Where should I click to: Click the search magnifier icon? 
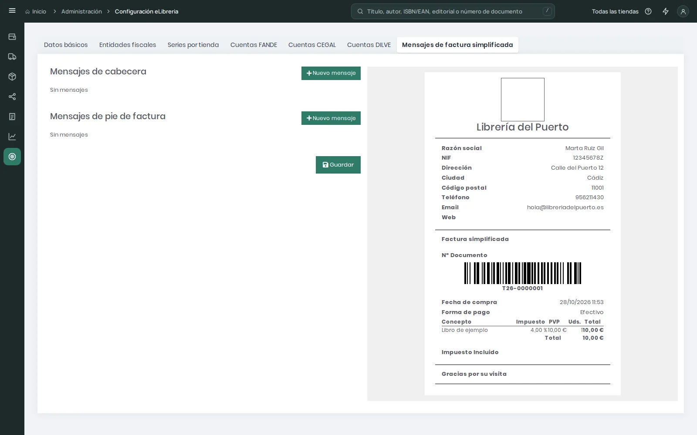pos(360,11)
